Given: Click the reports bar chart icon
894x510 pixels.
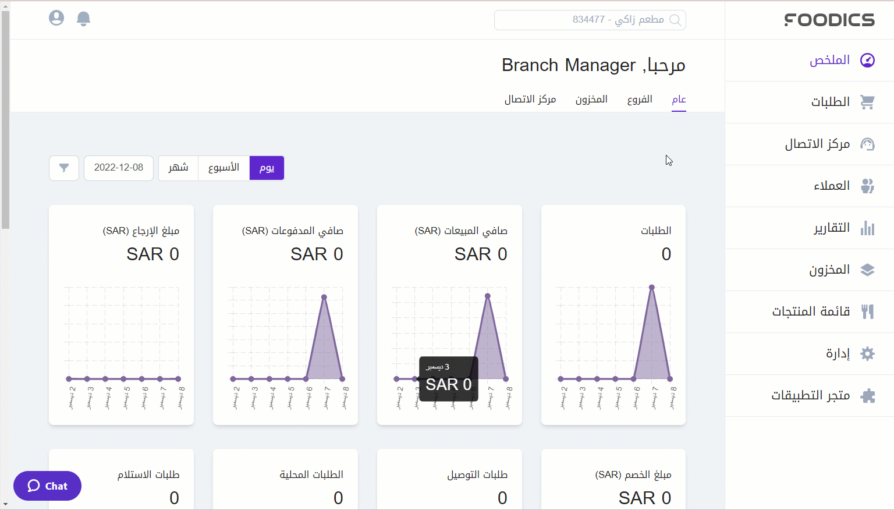Looking at the screenshot, I should 867,228.
